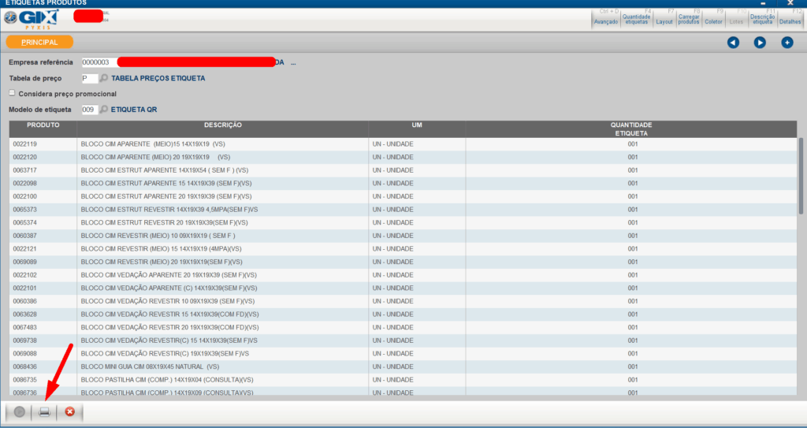Open search magnifier for Modelo de etiqueta
807x428 pixels.
pyautogui.click(x=104, y=110)
